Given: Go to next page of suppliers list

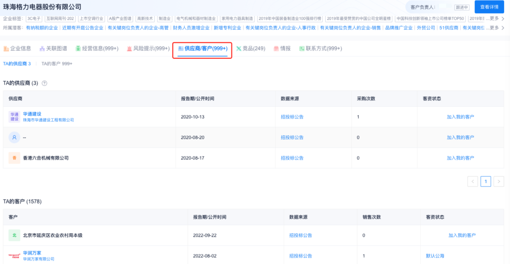Looking at the screenshot, I should coord(499,181).
